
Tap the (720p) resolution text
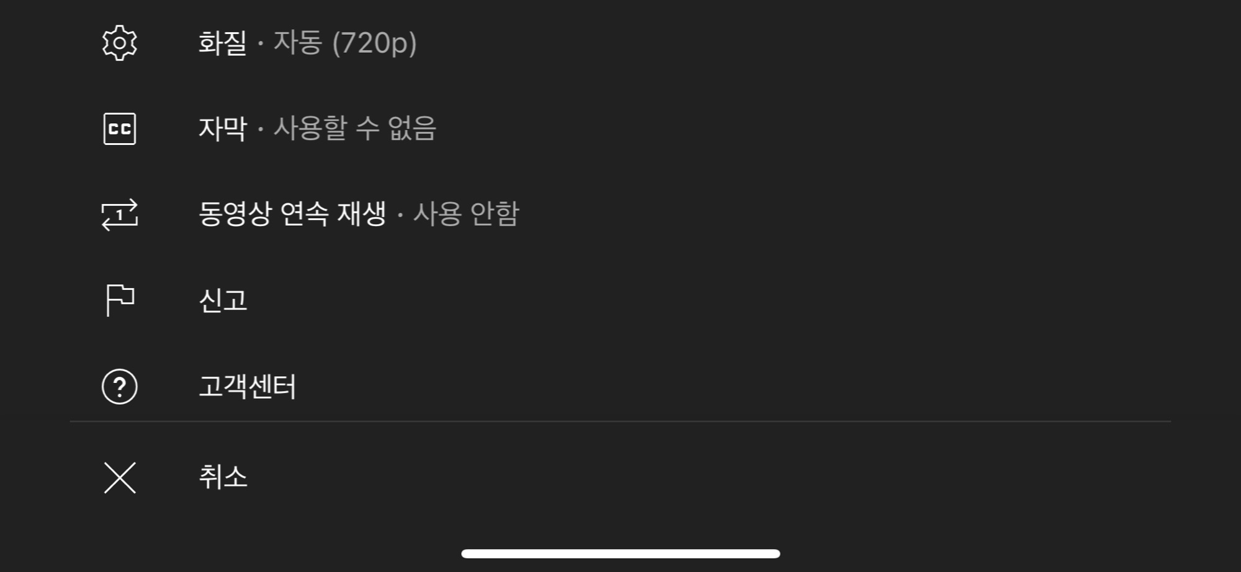click(374, 43)
